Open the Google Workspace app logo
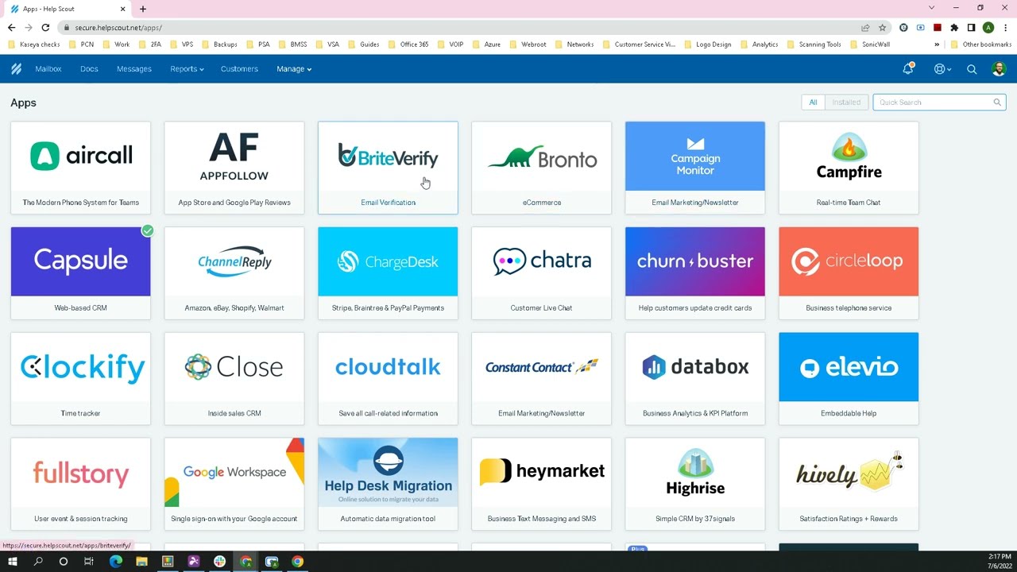 coord(234,473)
